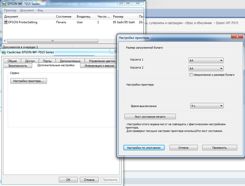This screenshot has width=245, height=186.
Task: Select the Дополнительные настройки tab
Action: 56,65
